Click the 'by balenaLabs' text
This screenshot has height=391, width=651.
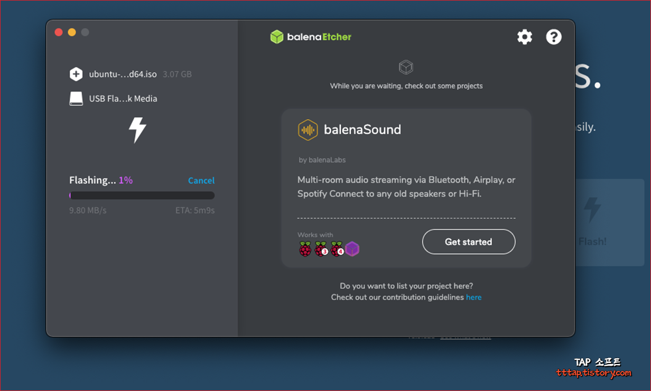coord(322,160)
